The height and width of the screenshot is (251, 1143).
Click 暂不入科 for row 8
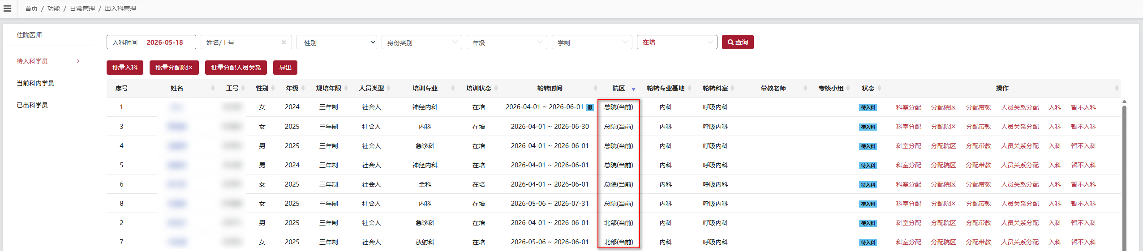1083,204
